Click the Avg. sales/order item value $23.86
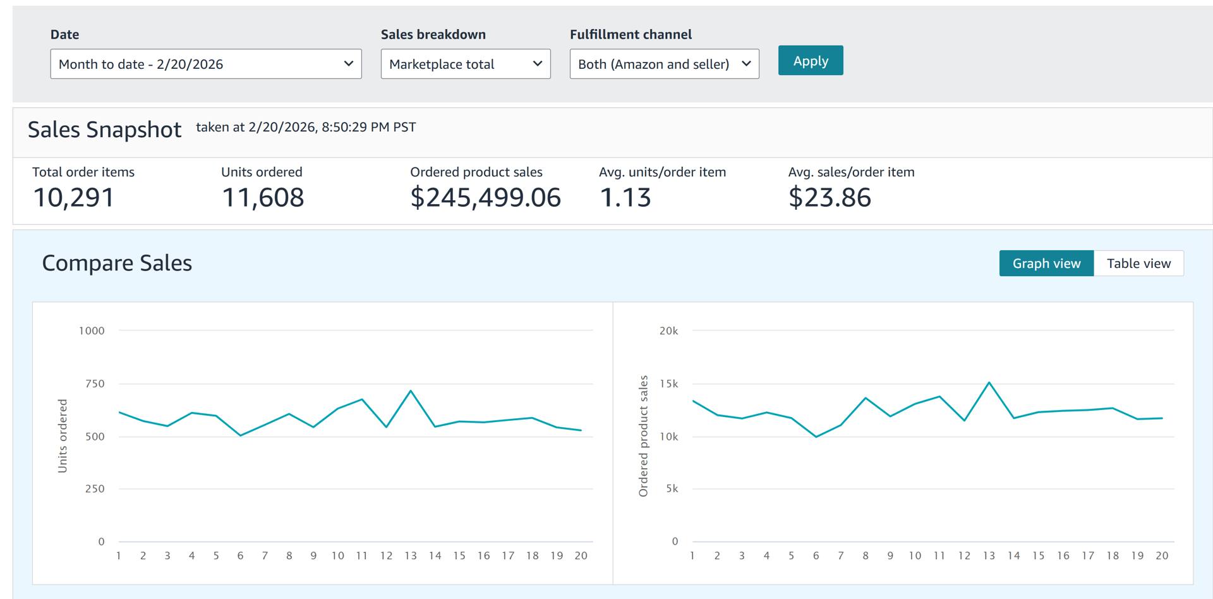Viewport: 1213px width, 599px height. 830,198
